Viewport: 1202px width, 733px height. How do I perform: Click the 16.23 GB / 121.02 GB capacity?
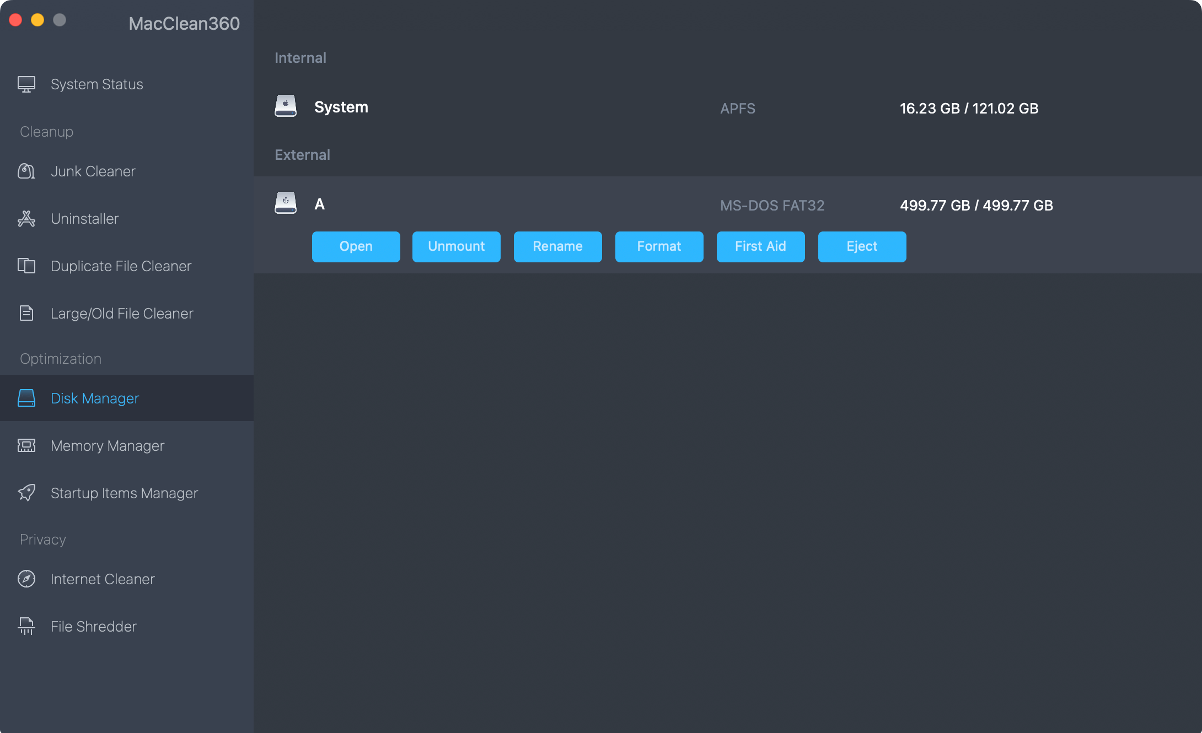pos(969,109)
